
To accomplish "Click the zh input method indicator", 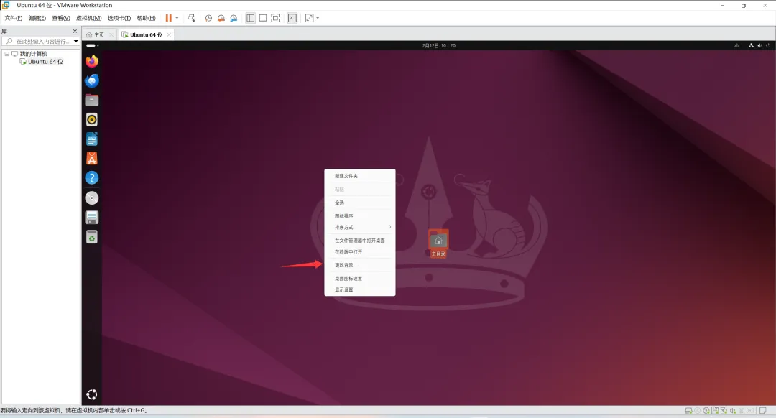I will pos(736,45).
